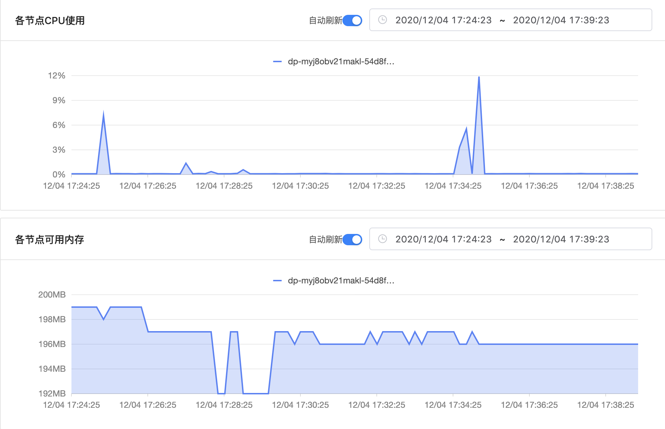Click CPU chart axis label 12/04 17:30:25
Image resolution: width=665 pixels, height=429 pixels.
tap(300, 186)
